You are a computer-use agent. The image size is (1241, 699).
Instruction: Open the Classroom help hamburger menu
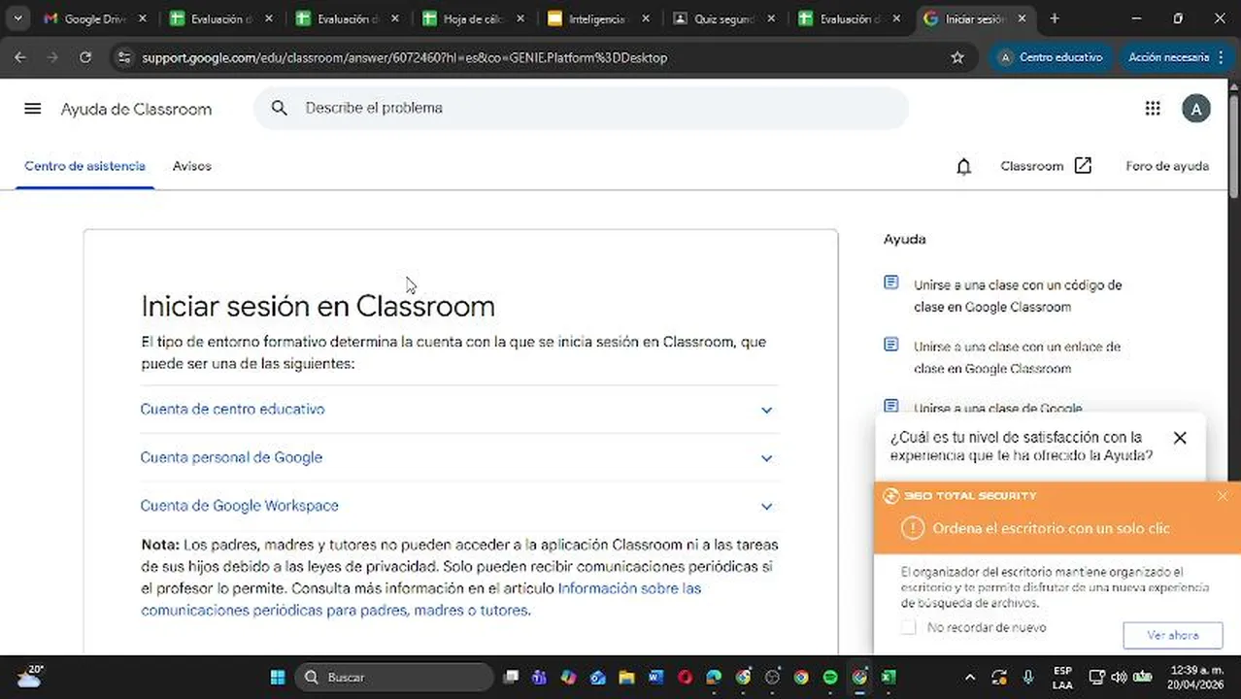[x=32, y=109]
